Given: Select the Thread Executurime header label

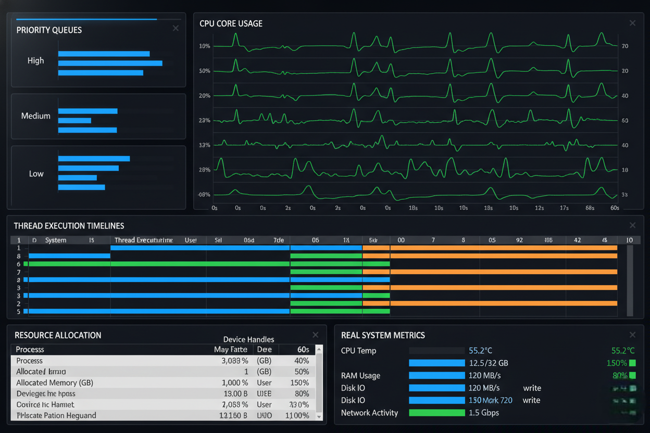Looking at the screenshot, I should tap(143, 240).
